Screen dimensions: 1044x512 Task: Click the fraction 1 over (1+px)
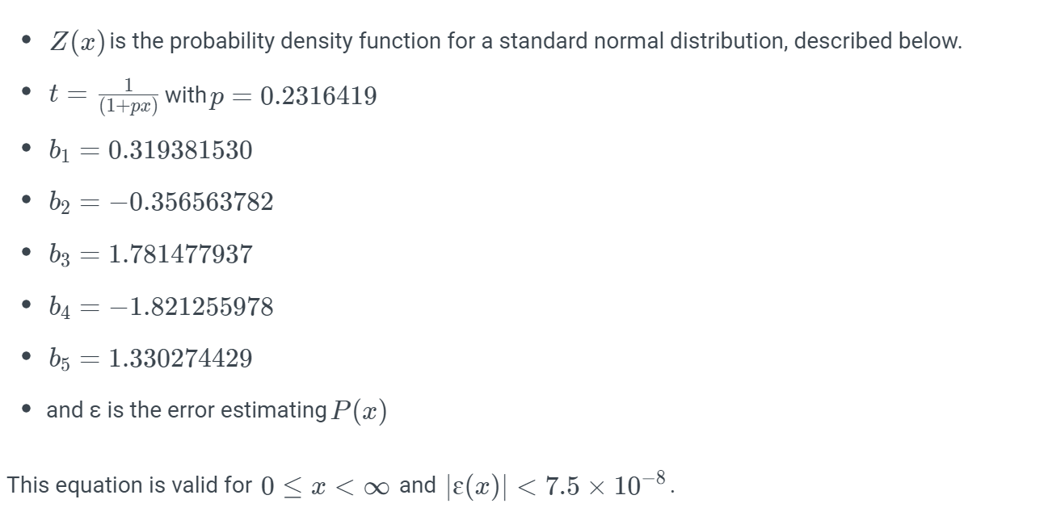tap(128, 96)
